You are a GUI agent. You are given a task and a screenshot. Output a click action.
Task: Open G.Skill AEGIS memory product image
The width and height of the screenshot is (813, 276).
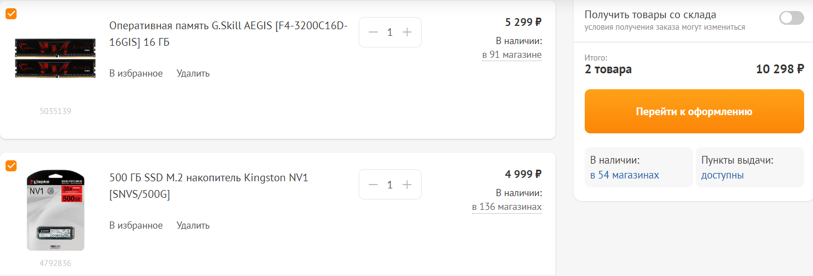click(x=55, y=57)
